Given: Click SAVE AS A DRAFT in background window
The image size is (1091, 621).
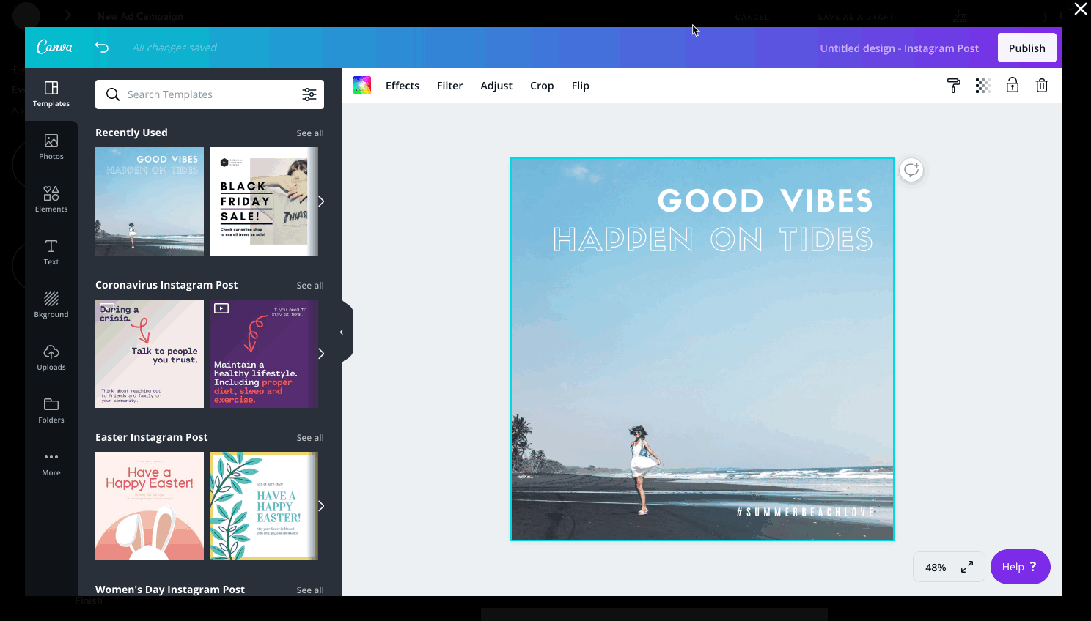Looking at the screenshot, I should (x=856, y=17).
